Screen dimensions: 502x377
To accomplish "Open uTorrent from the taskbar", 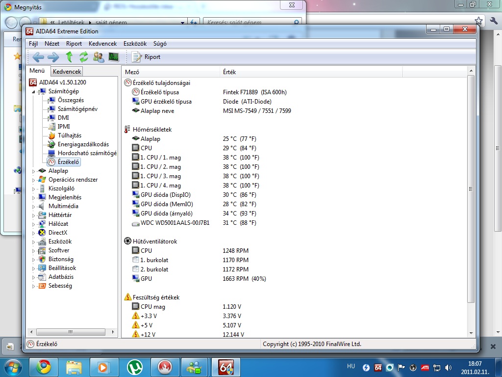I will point(134,367).
